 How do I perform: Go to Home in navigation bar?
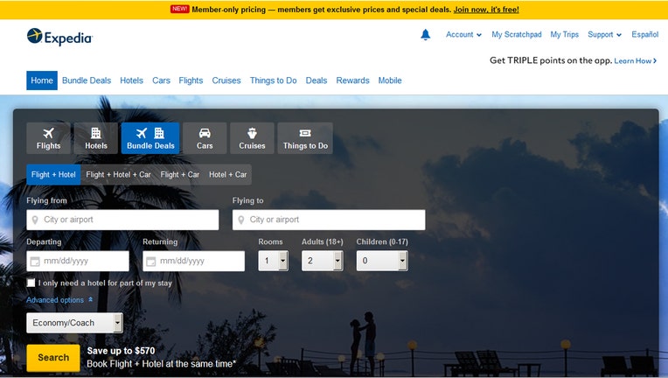(42, 80)
